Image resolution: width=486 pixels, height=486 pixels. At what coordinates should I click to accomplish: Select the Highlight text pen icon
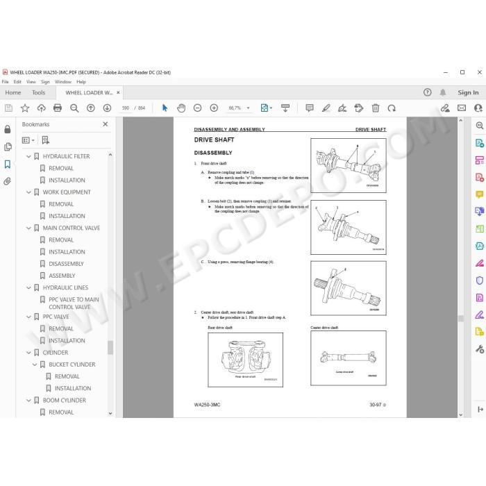(326, 108)
